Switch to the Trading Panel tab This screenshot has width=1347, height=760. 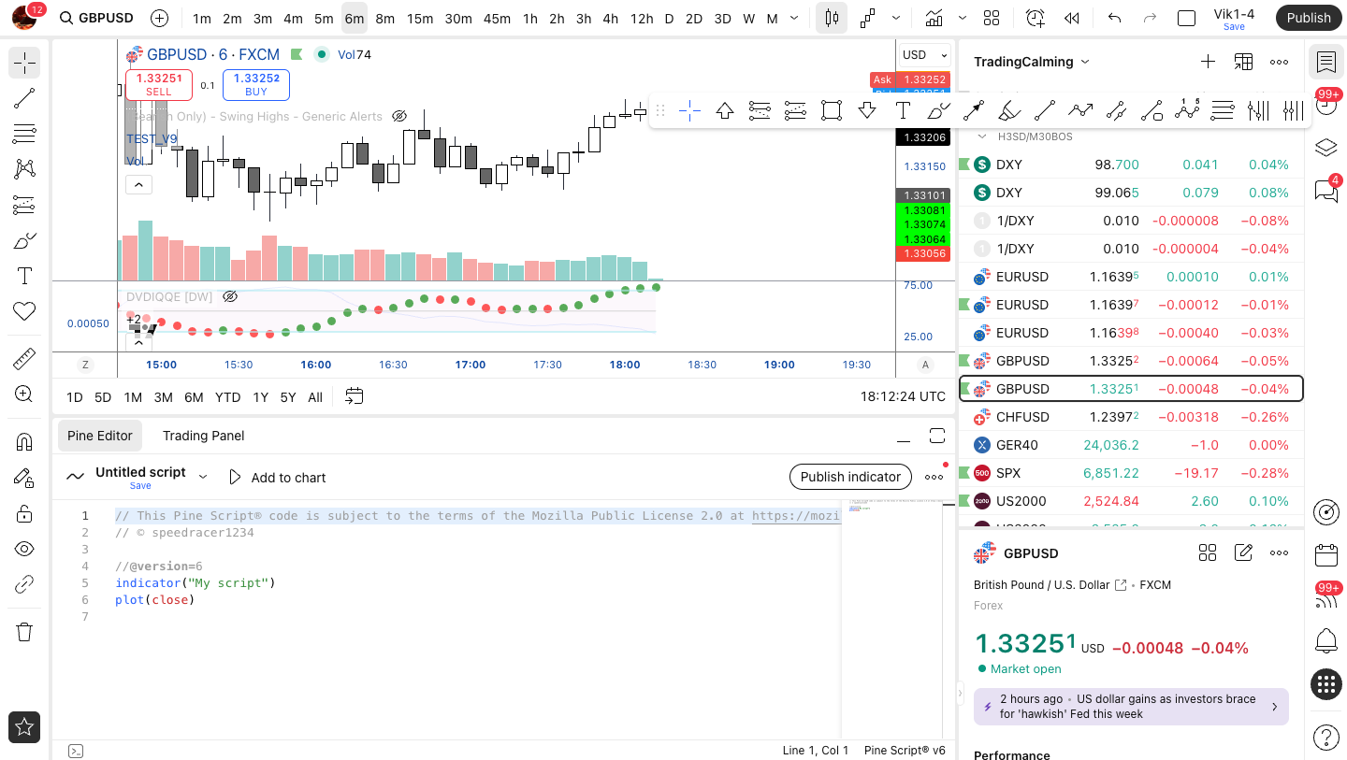pyautogui.click(x=203, y=436)
